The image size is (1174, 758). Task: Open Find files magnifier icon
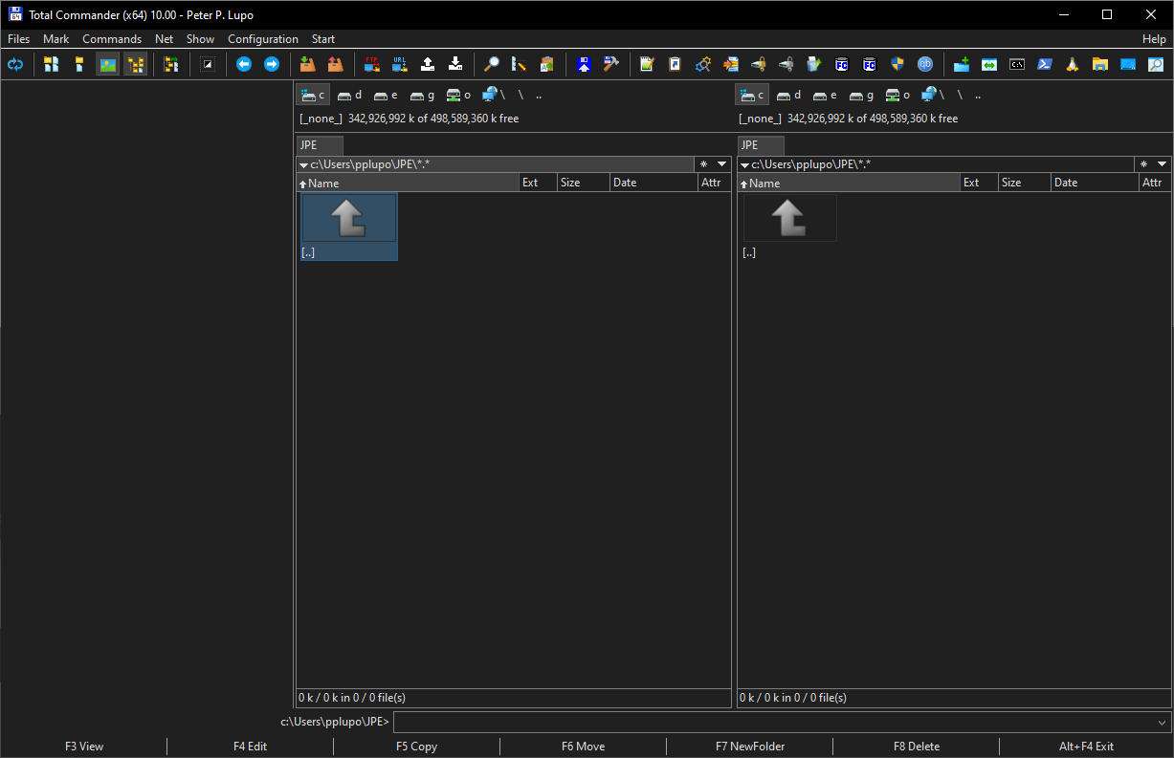point(491,64)
